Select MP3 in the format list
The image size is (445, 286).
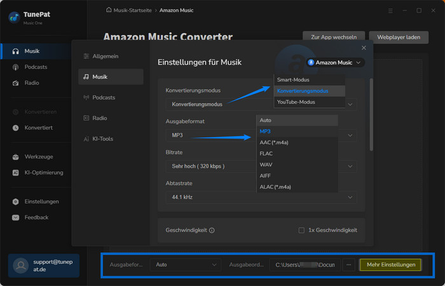[x=297, y=132]
